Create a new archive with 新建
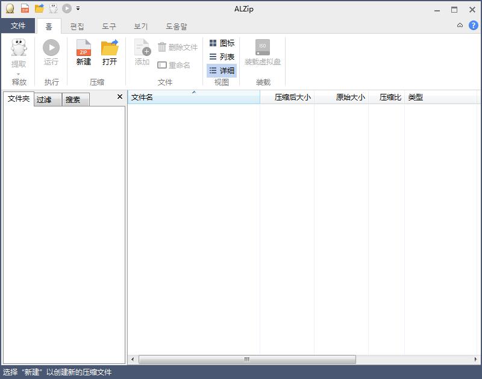Viewport: 482px width, 379px height. pyautogui.click(x=84, y=52)
